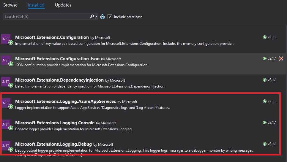Open the Installed tab
287x162 pixels.
click(x=36, y=5)
